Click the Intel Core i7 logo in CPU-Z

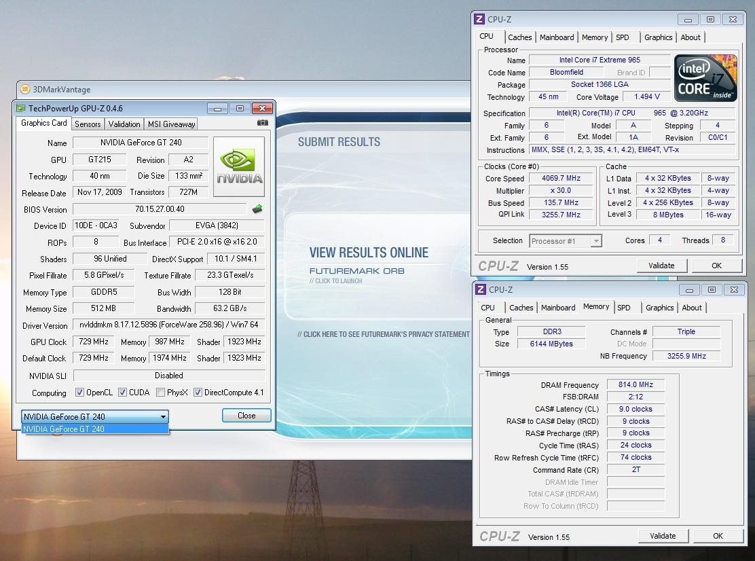[705, 77]
